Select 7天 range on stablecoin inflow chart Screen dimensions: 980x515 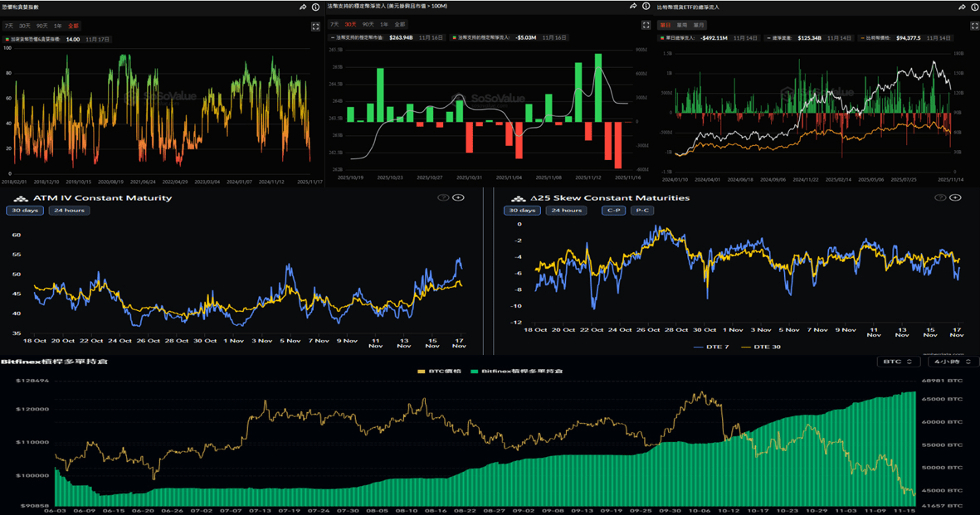click(334, 25)
